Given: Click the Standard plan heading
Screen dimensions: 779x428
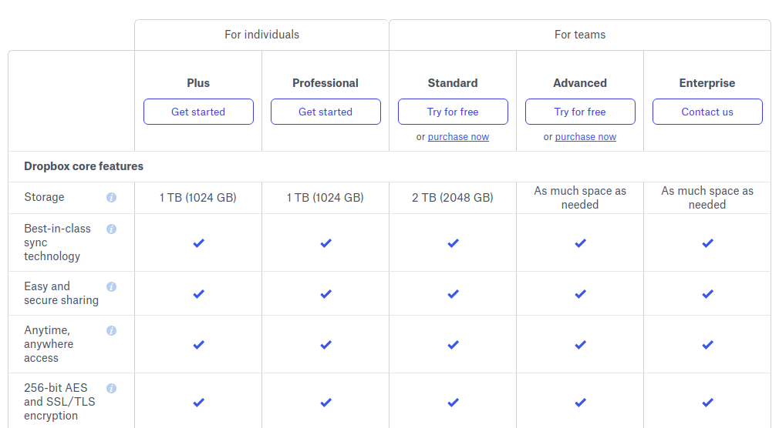Looking at the screenshot, I should coord(453,83).
